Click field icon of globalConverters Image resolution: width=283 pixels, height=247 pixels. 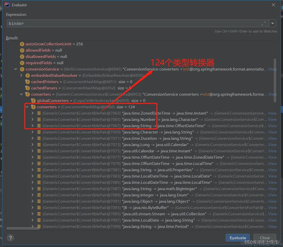coord(33,100)
